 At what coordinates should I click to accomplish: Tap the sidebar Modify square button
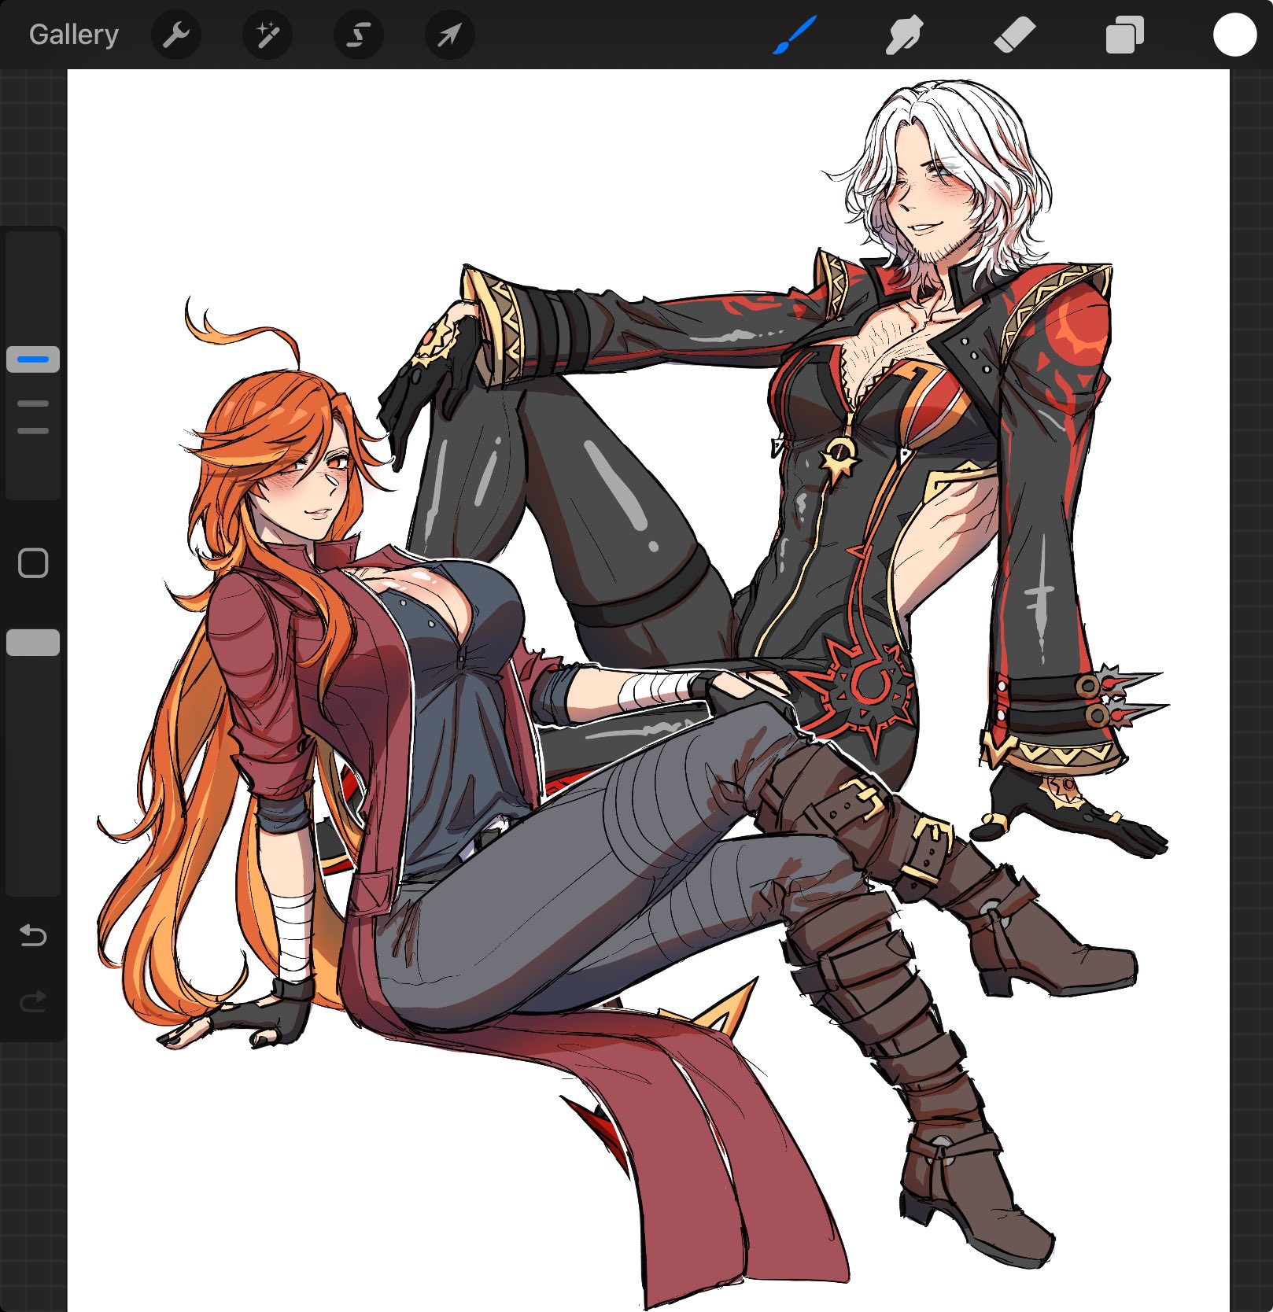point(33,563)
